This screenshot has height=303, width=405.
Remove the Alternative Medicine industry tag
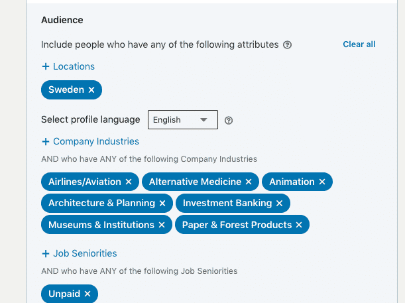tap(249, 182)
